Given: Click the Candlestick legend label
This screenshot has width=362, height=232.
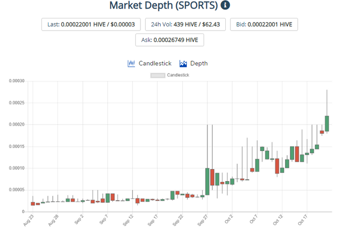Looking at the screenshot, I should (178, 75).
